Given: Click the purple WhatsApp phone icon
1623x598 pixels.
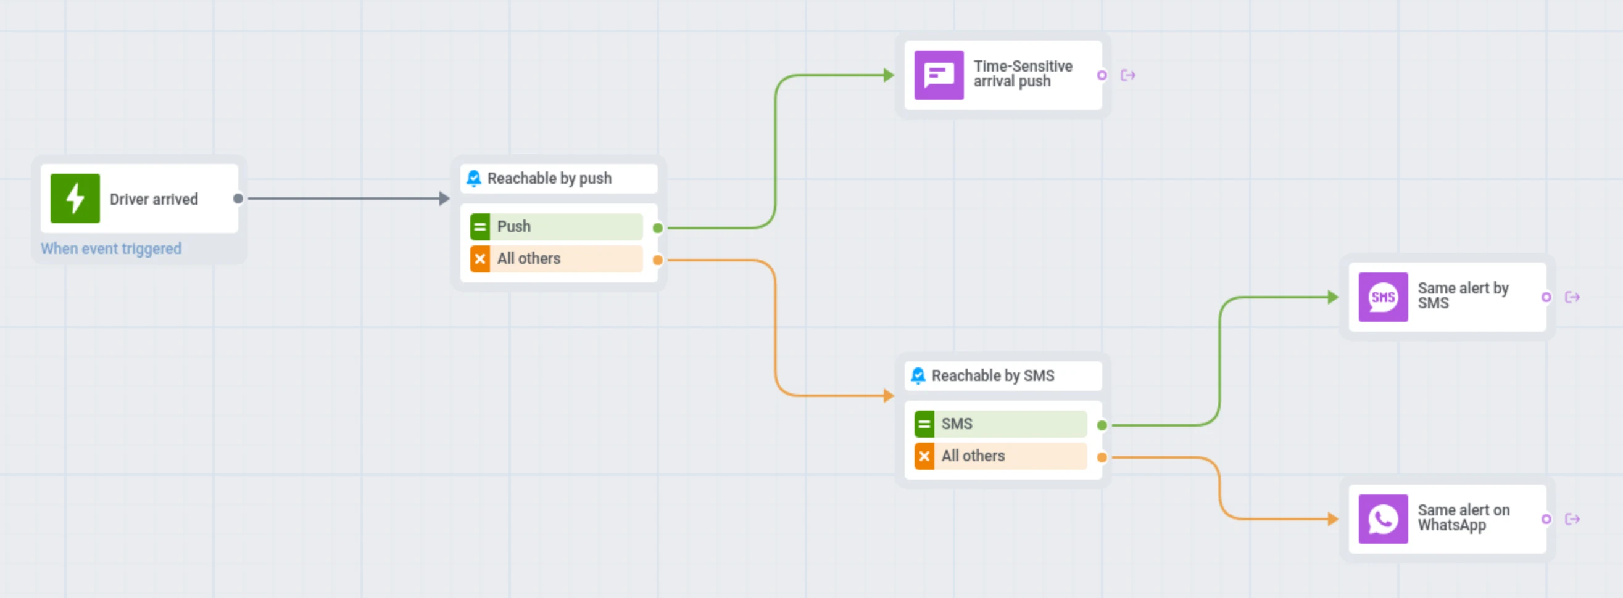Looking at the screenshot, I should [1383, 519].
